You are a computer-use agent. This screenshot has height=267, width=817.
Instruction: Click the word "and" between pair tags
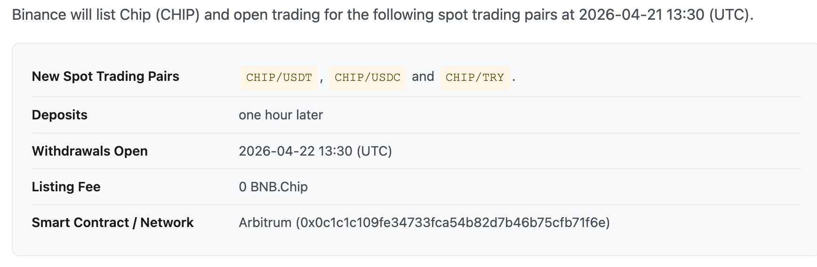(x=423, y=77)
